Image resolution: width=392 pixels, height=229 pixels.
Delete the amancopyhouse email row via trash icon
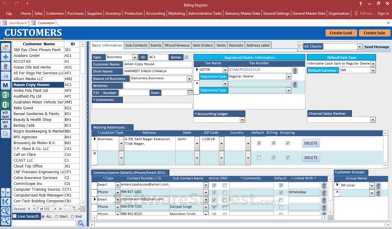tap(324, 185)
